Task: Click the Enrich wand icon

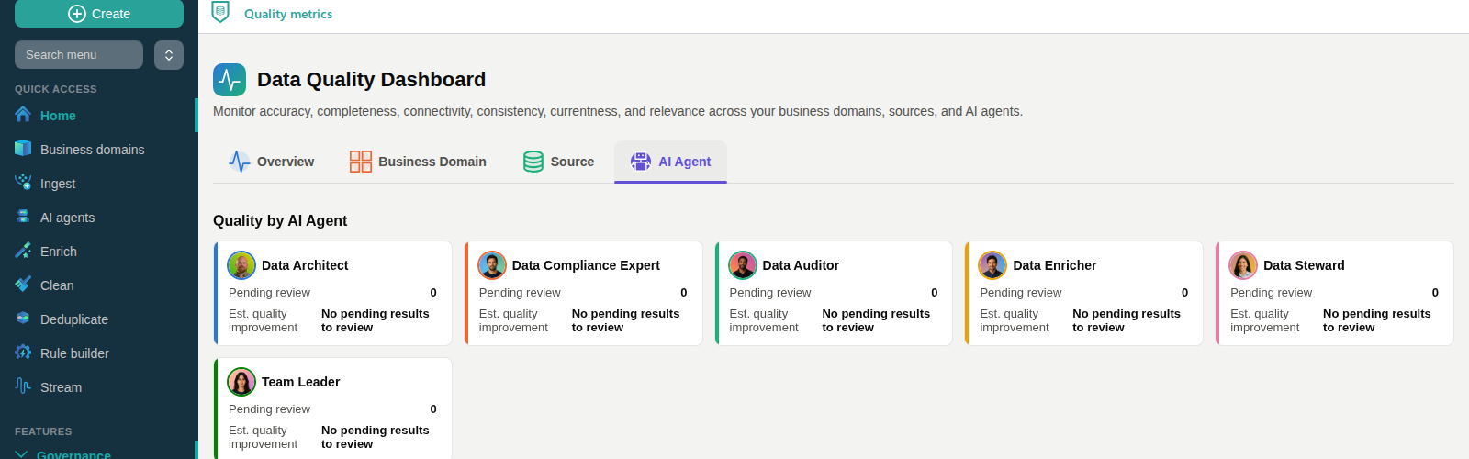Action: click(23, 251)
